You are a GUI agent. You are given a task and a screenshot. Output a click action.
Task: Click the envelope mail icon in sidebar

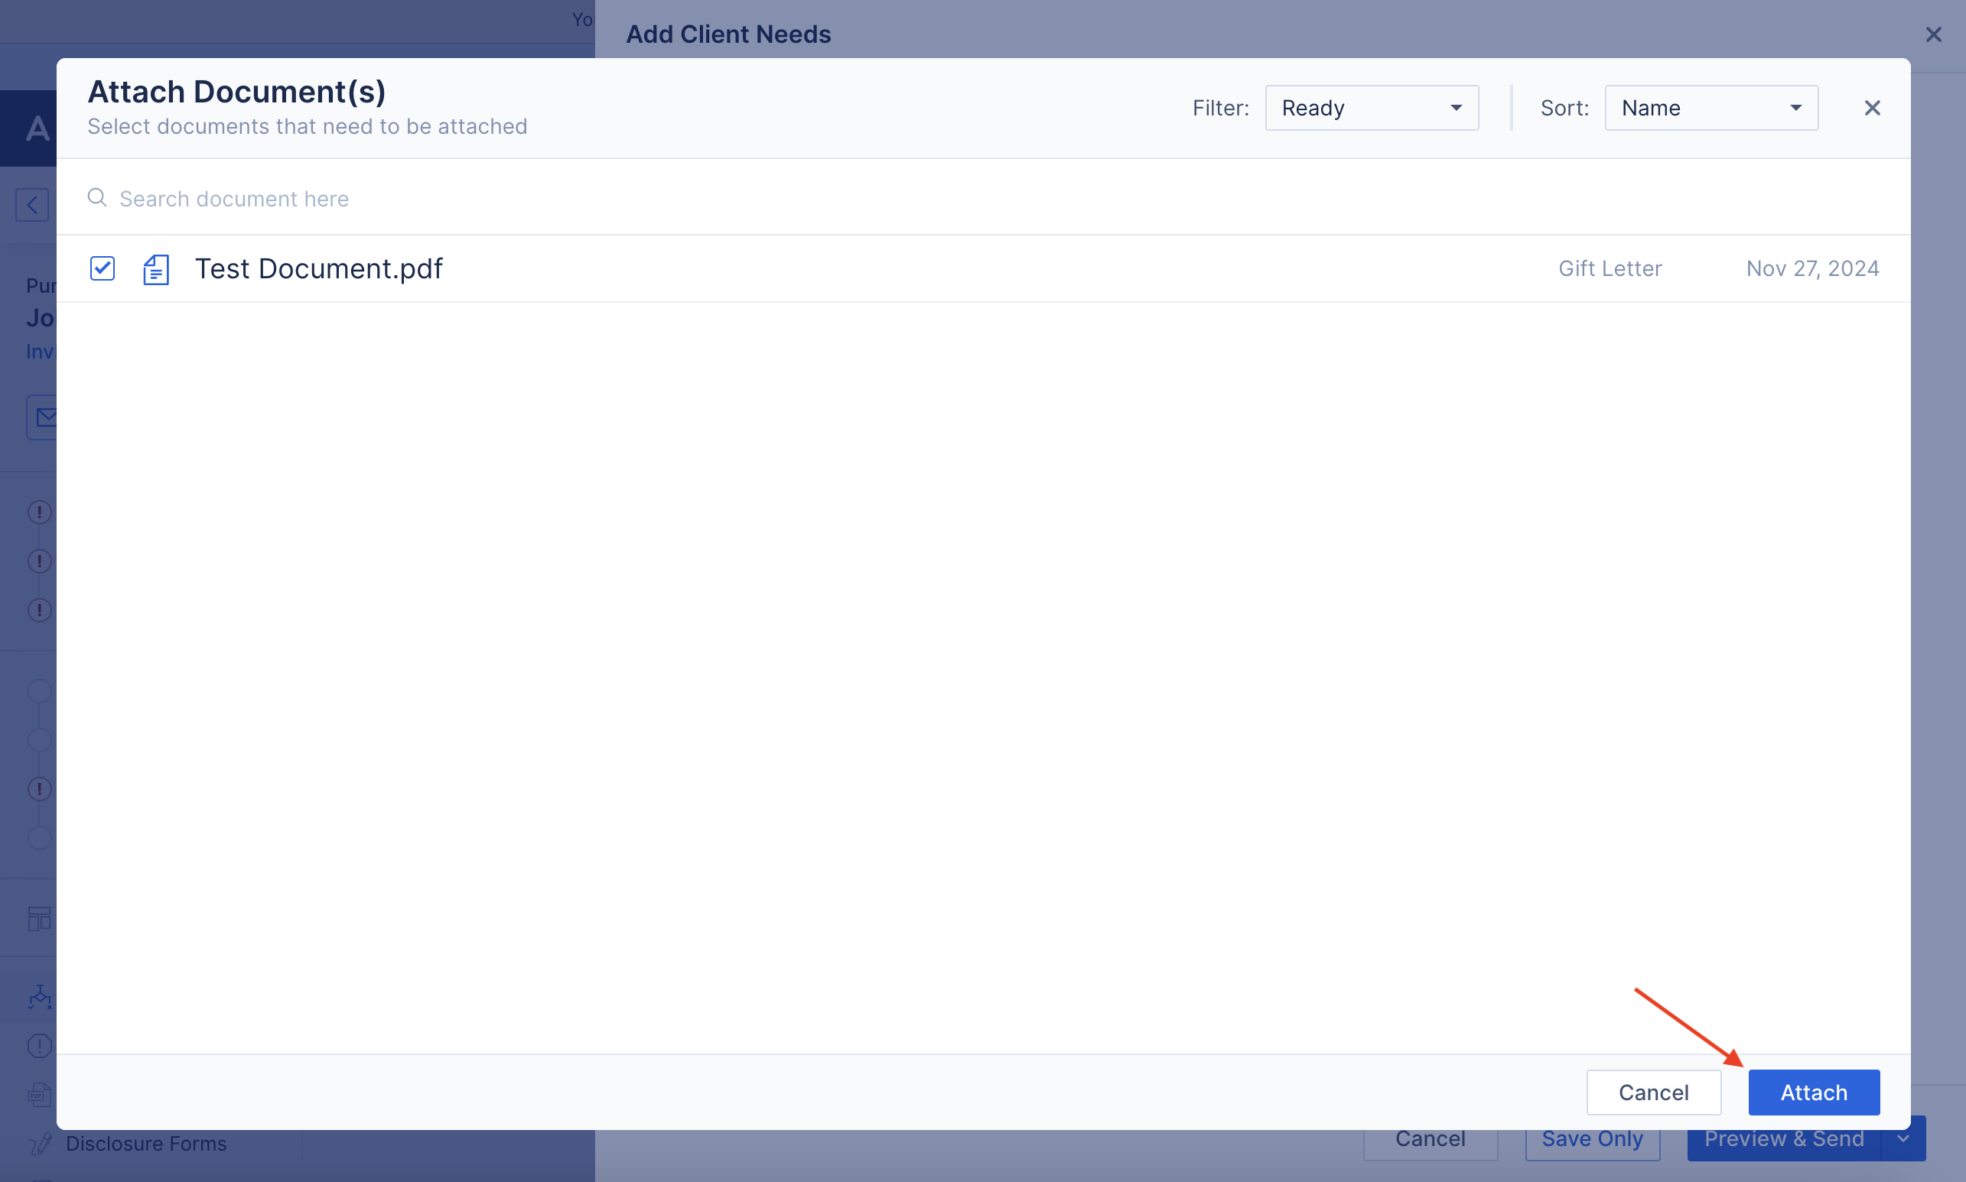(46, 417)
